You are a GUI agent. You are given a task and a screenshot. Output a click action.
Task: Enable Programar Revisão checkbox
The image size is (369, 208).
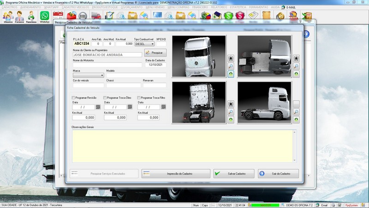point(74,98)
